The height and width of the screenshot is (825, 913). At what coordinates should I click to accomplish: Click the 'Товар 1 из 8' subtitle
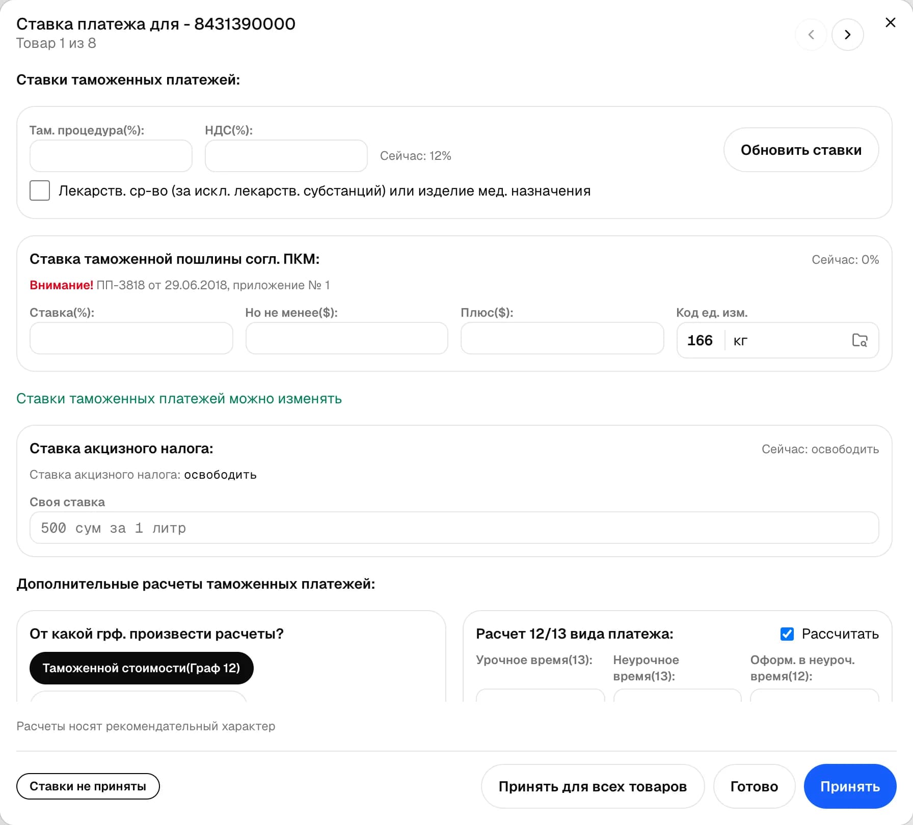[56, 43]
